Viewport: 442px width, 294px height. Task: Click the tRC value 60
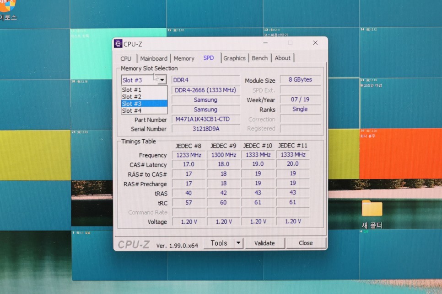tap(224, 203)
